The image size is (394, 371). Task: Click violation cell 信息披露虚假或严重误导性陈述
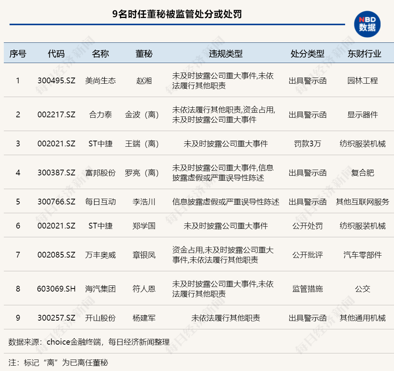pos(225,202)
